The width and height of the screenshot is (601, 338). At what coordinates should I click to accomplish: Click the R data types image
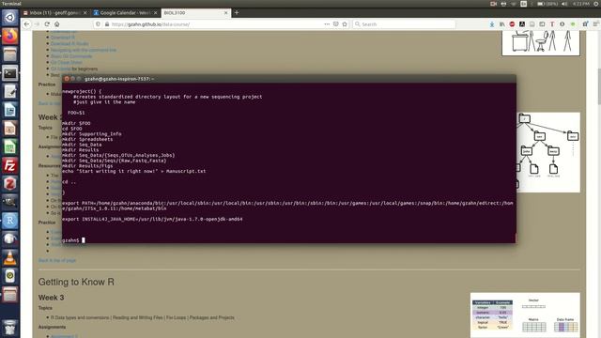pyautogui.click(x=525, y=315)
